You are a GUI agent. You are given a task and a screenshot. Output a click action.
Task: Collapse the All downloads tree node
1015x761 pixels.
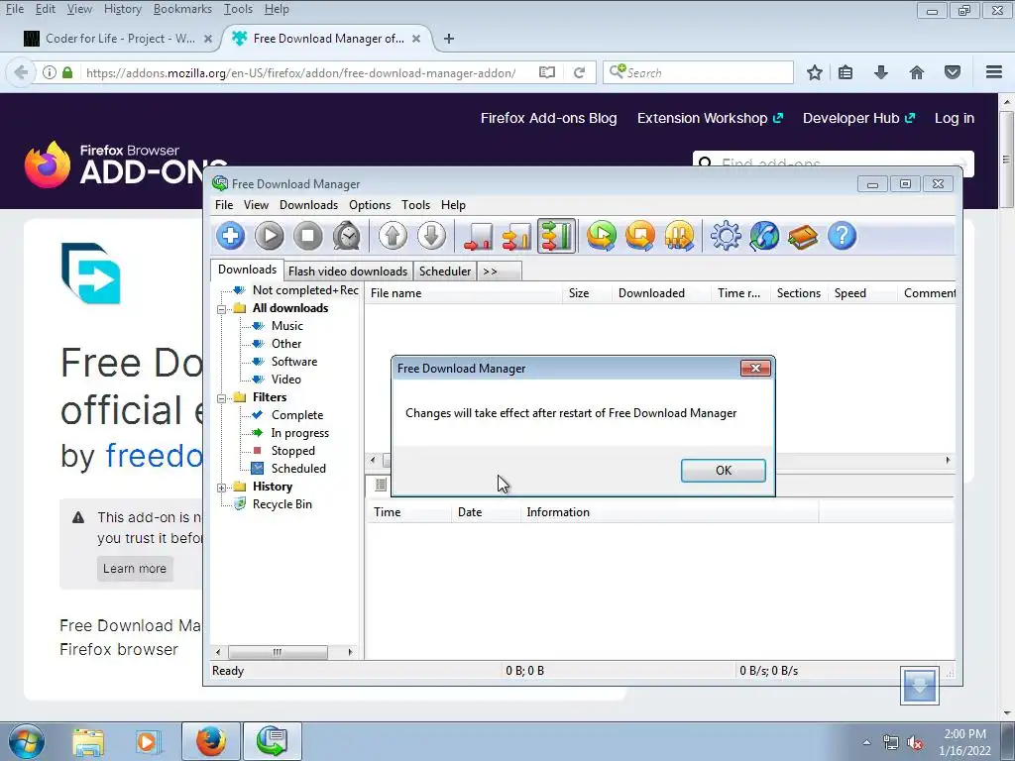click(x=221, y=309)
